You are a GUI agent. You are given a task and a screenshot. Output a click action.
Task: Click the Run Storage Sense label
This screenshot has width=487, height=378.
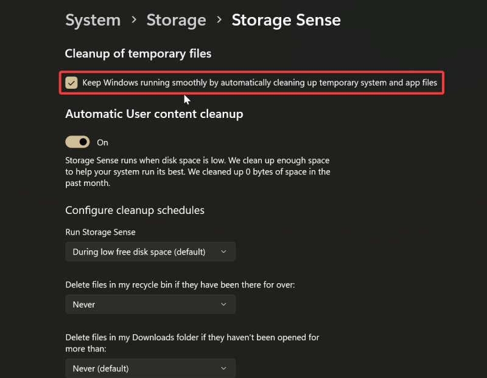pos(100,232)
